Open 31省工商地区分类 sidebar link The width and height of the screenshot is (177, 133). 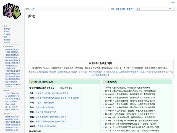click(x=12, y=96)
